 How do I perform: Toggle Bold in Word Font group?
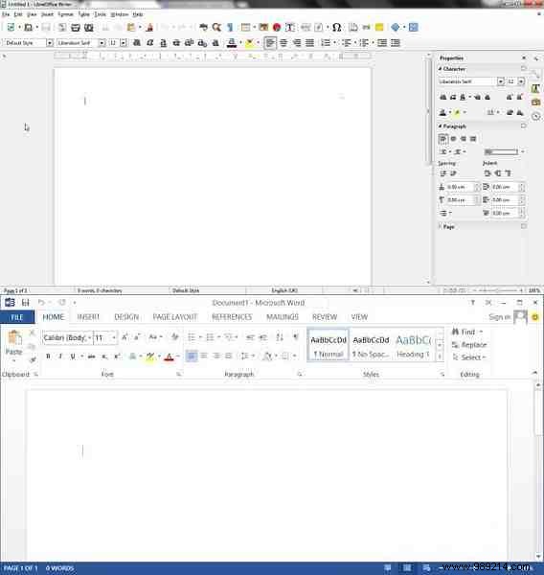point(48,356)
